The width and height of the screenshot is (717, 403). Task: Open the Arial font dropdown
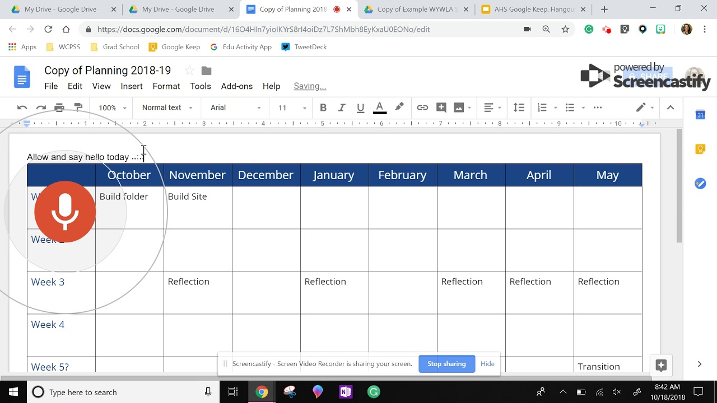[236, 107]
